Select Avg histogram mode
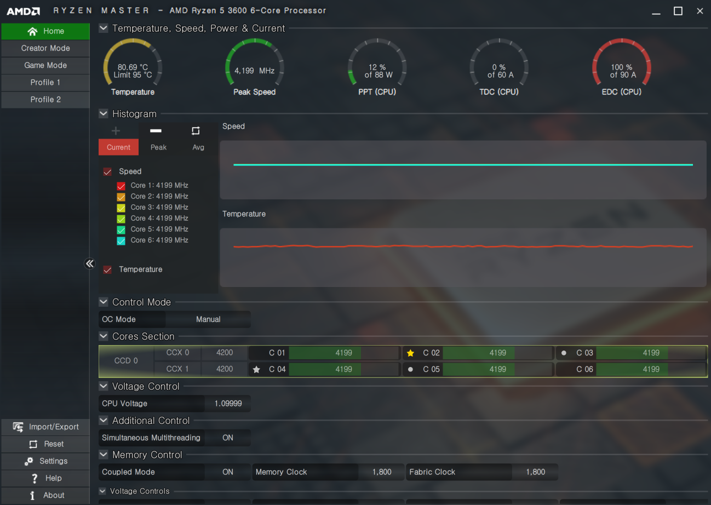This screenshot has width=711, height=505. pyautogui.click(x=198, y=147)
